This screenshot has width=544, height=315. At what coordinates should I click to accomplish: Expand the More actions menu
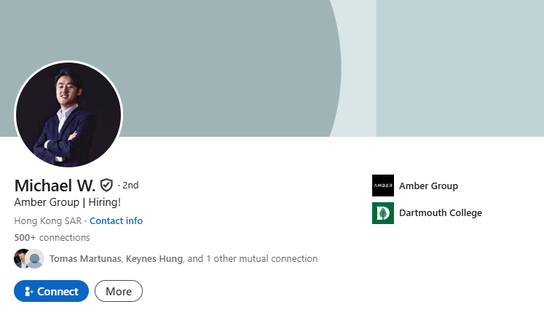(119, 291)
